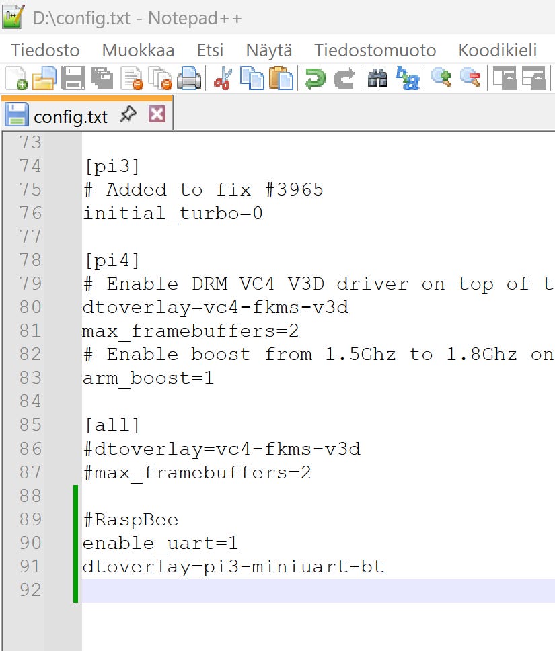Undo the last edit with the green arrow
Screen dimensions: 555x651
click(x=315, y=78)
